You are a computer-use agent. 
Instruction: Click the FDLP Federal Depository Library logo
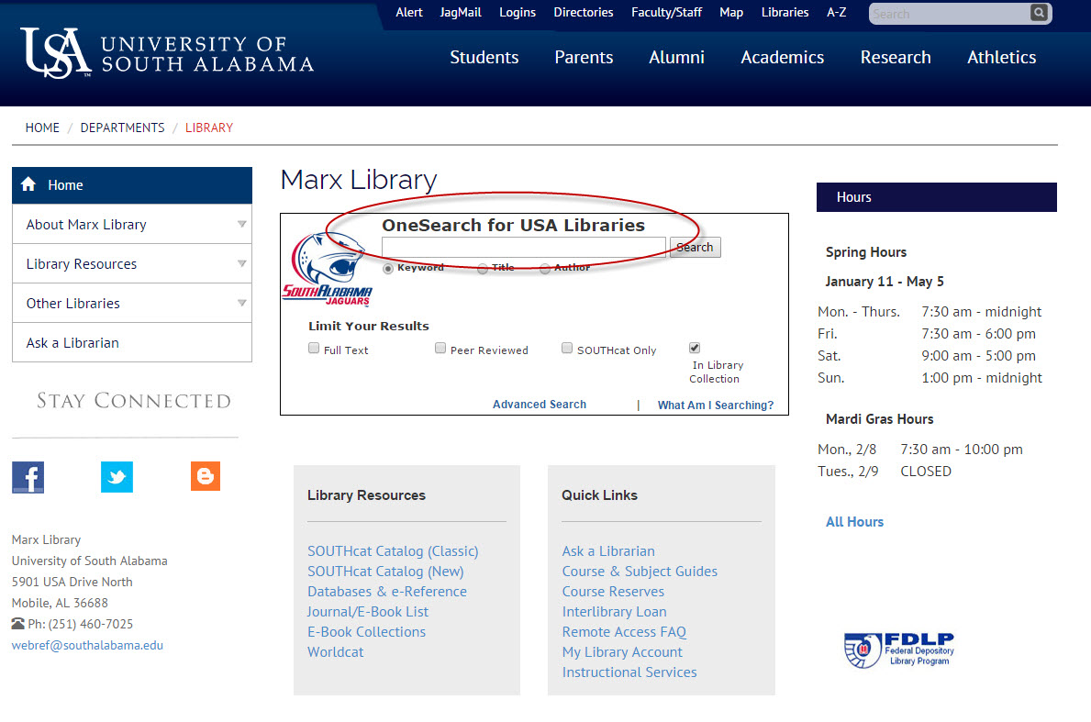point(899,650)
